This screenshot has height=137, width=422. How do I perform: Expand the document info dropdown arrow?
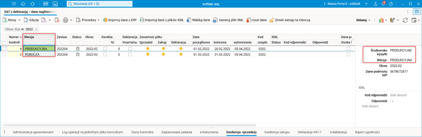click(x=50, y=20)
